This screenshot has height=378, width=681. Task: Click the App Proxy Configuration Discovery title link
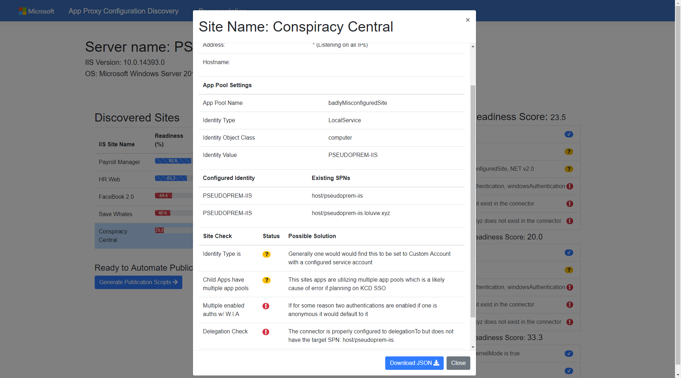click(123, 11)
